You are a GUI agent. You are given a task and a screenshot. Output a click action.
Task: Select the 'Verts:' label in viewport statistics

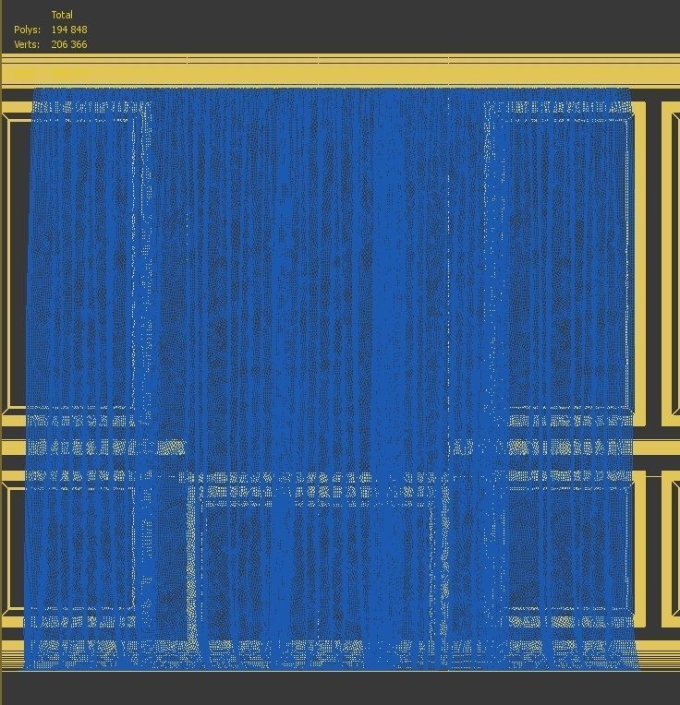(27, 44)
